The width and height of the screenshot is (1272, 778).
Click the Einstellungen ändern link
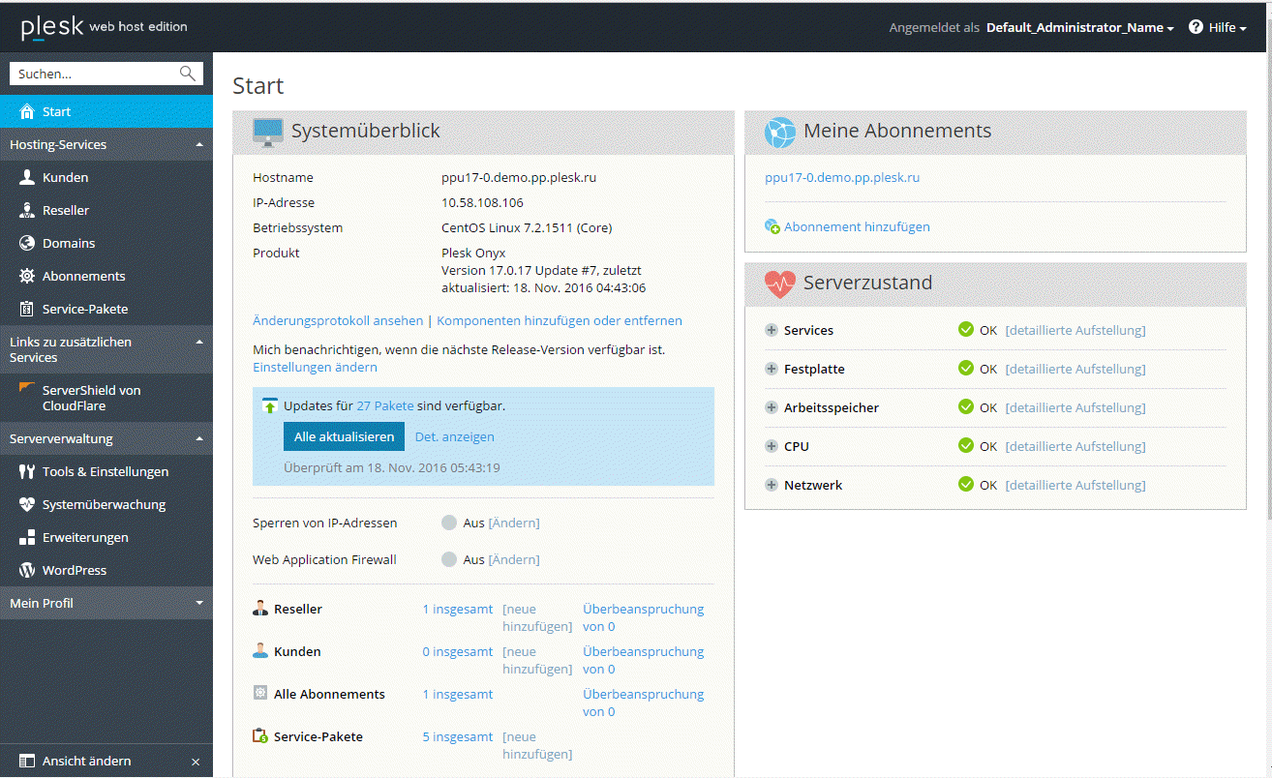315,367
